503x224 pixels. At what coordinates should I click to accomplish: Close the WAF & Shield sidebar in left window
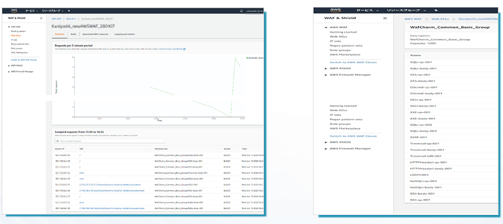click(41, 18)
